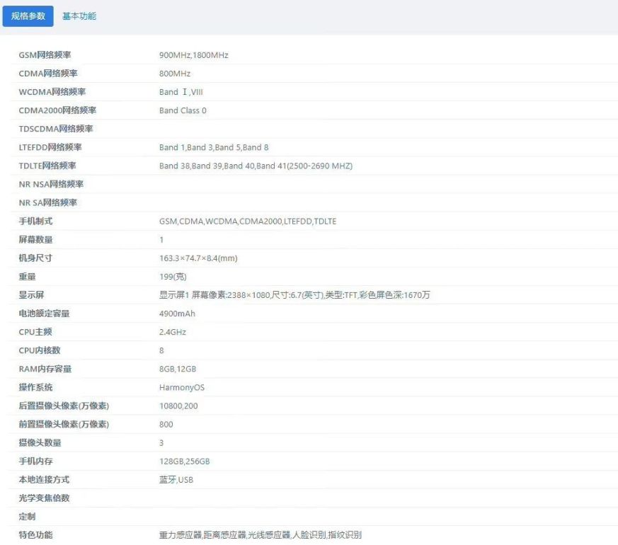Click the 199(克) value
Screen dimensions: 618x545
173,277
